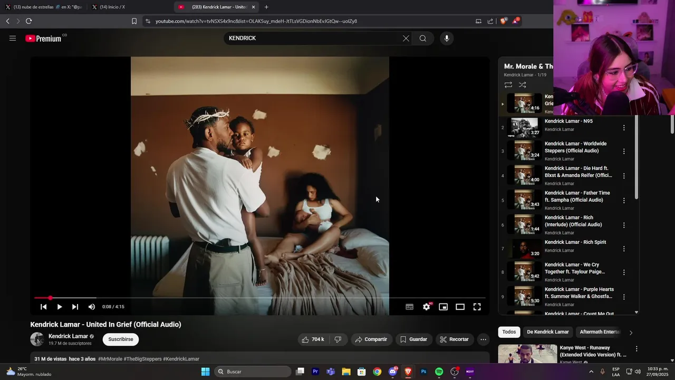Go to YouTube Premium home logo
The height and width of the screenshot is (380, 675).
(x=43, y=39)
